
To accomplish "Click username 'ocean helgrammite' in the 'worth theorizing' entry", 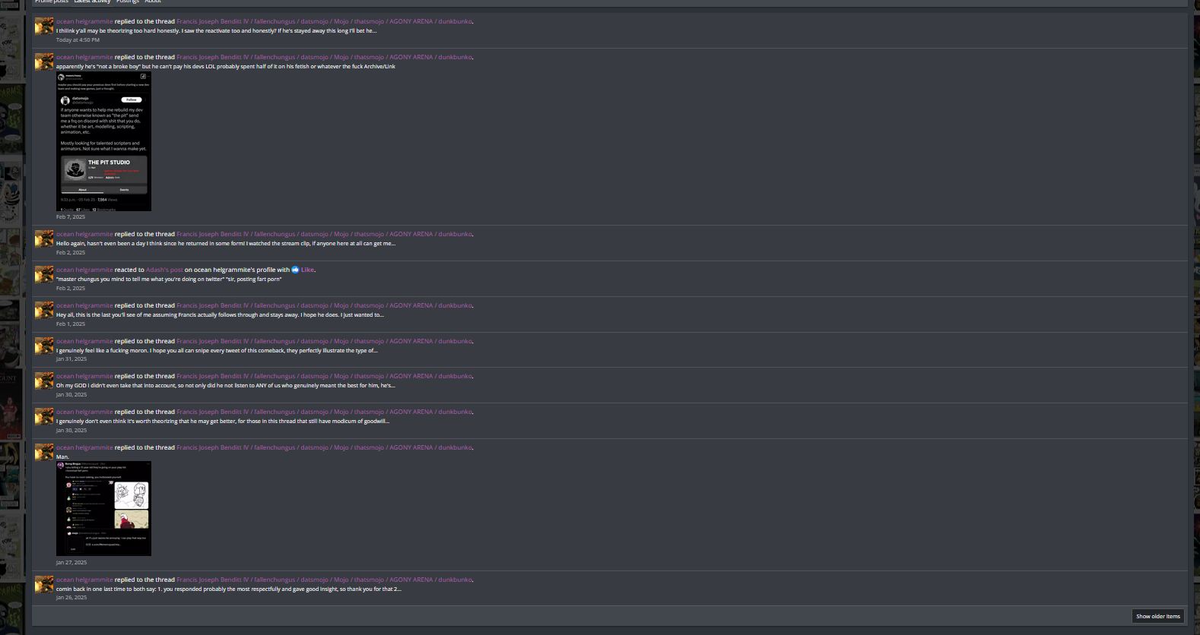I will coord(84,412).
